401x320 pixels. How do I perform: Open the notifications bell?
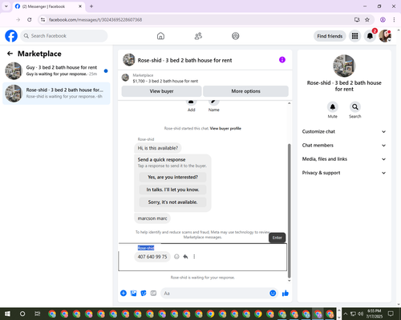point(370,36)
